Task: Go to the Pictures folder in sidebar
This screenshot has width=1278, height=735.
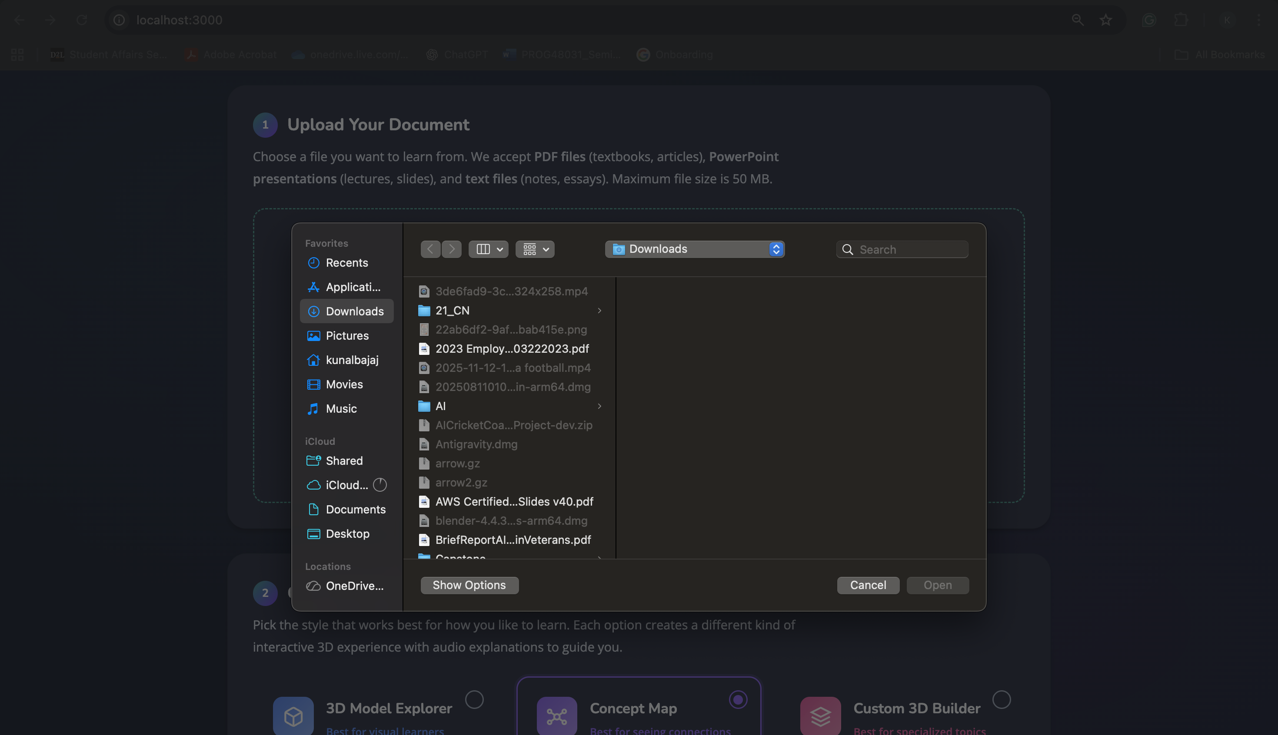Action: [x=347, y=336]
